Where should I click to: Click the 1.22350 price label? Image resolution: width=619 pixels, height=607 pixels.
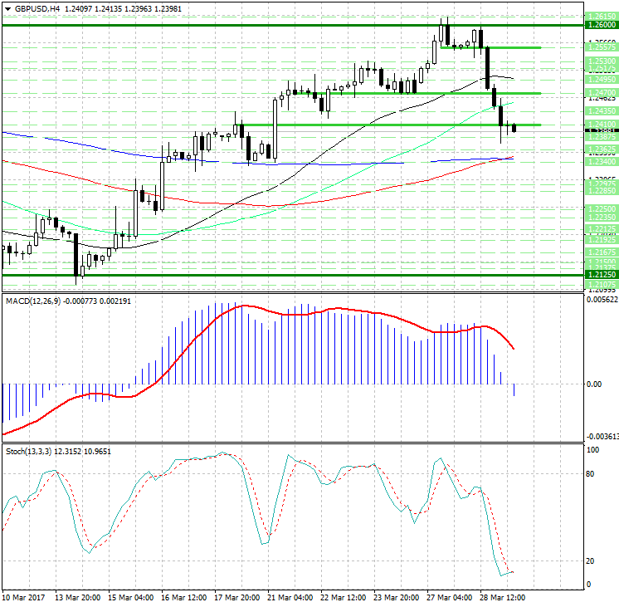pyautogui.click(x=602, y=217)
